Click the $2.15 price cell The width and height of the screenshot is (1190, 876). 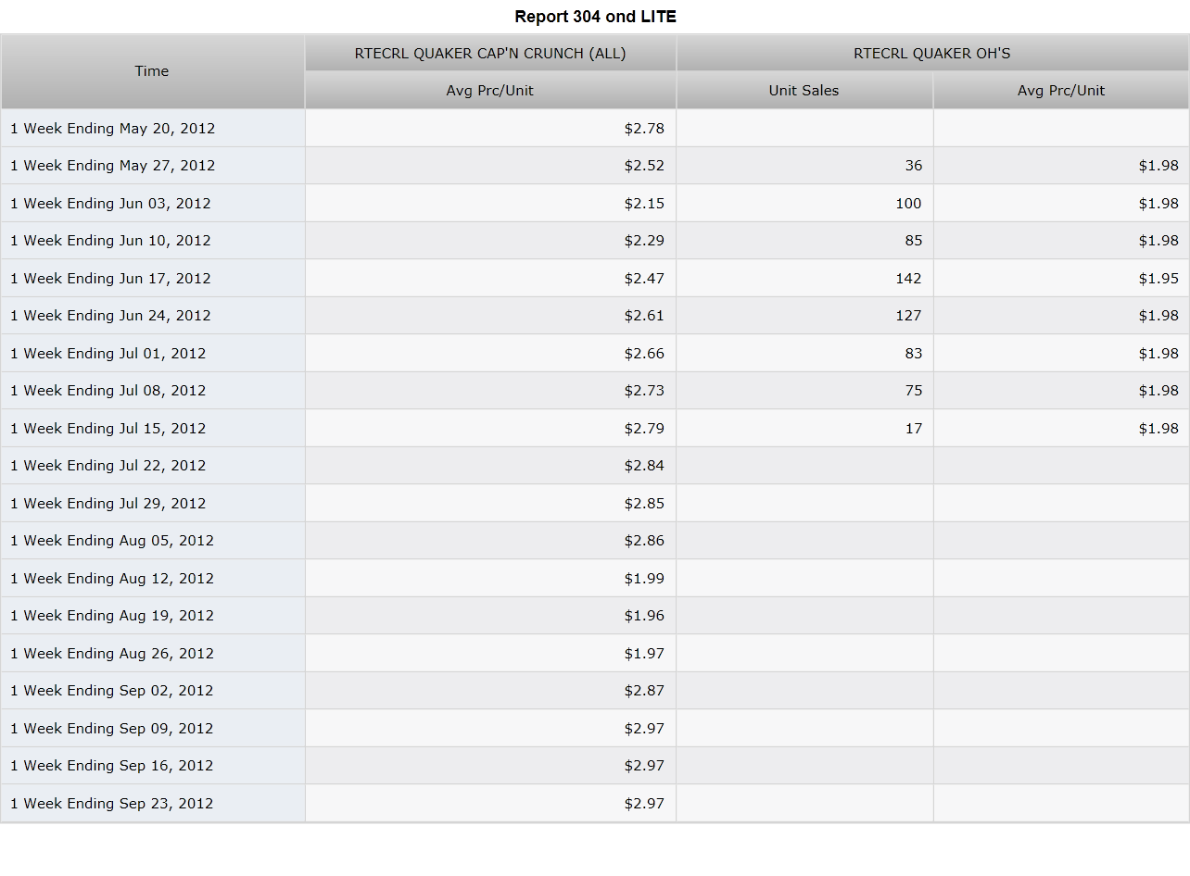[x=490, y=204]
